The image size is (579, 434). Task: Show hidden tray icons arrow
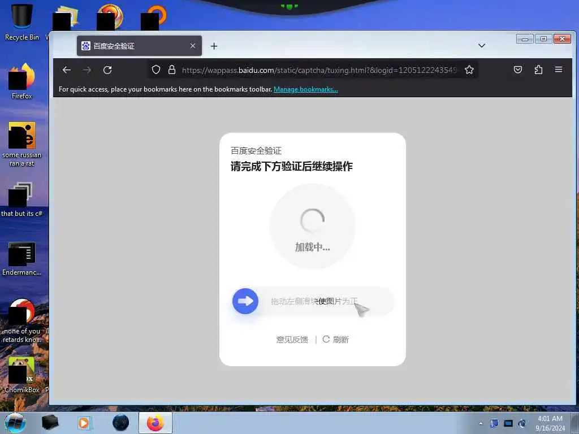(x=481, y=423)
